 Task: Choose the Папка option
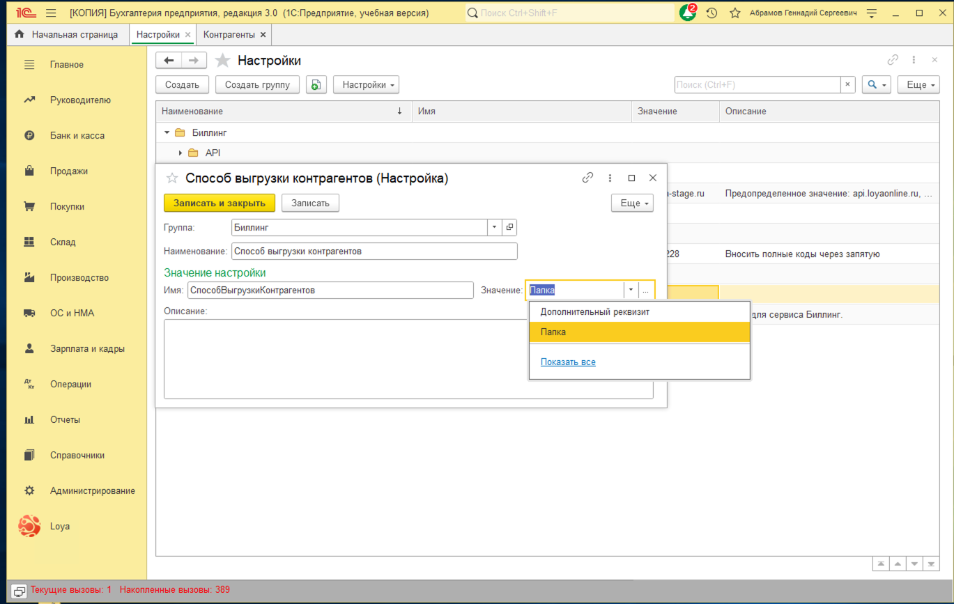(640, 332)
